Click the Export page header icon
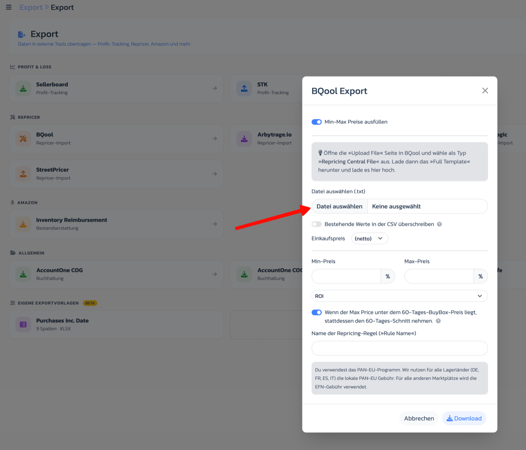 (21, 34)
